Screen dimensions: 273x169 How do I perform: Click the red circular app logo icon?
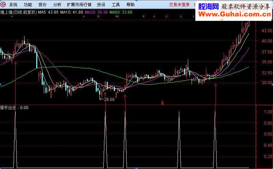tap(3, 4)
